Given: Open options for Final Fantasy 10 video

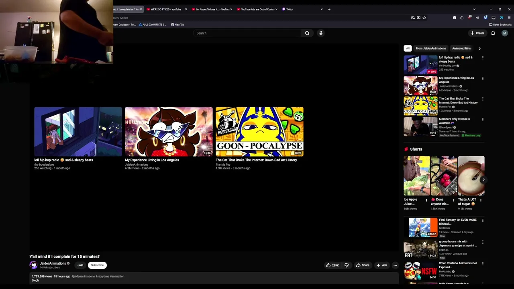Looking at the screenshot, I should (483, 220).
